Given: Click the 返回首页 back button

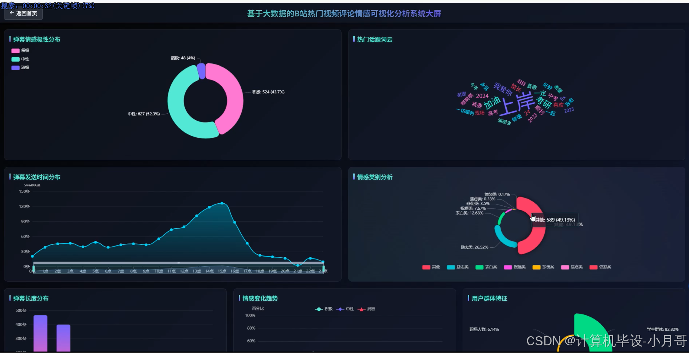Looking at the screenshot, I should [23, 13].
